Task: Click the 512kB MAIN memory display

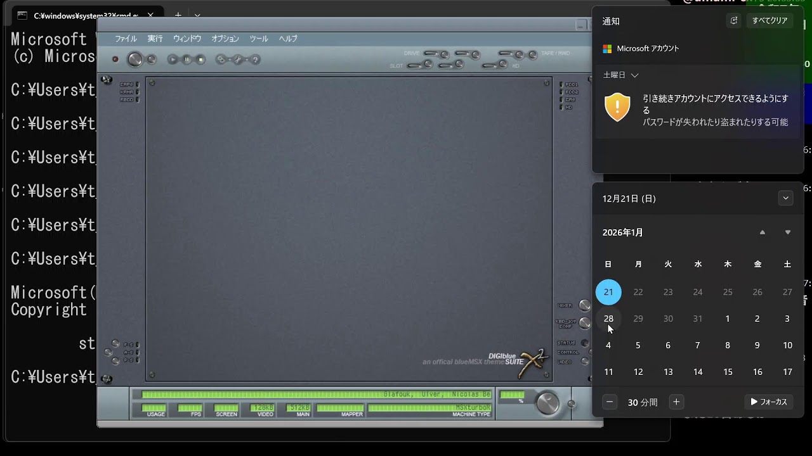Action: [298, 408]
